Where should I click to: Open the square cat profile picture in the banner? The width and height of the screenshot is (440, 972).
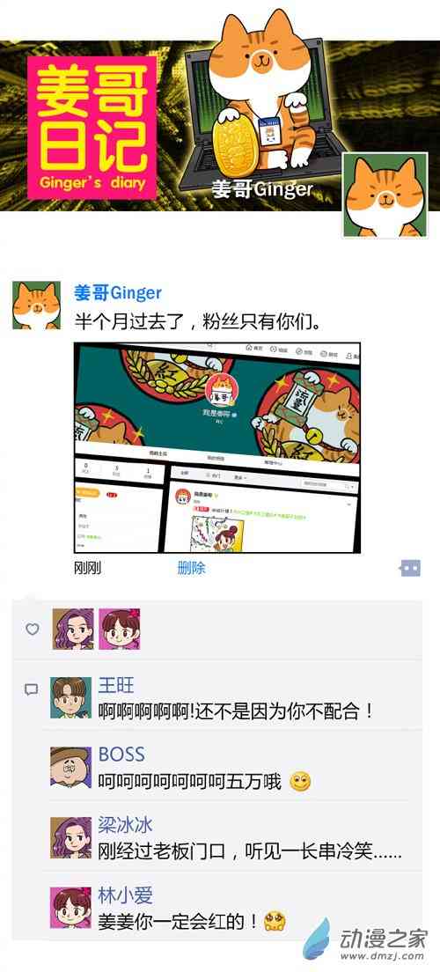(386, 195)
